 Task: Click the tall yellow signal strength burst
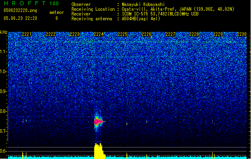click(x=99, y=151)
